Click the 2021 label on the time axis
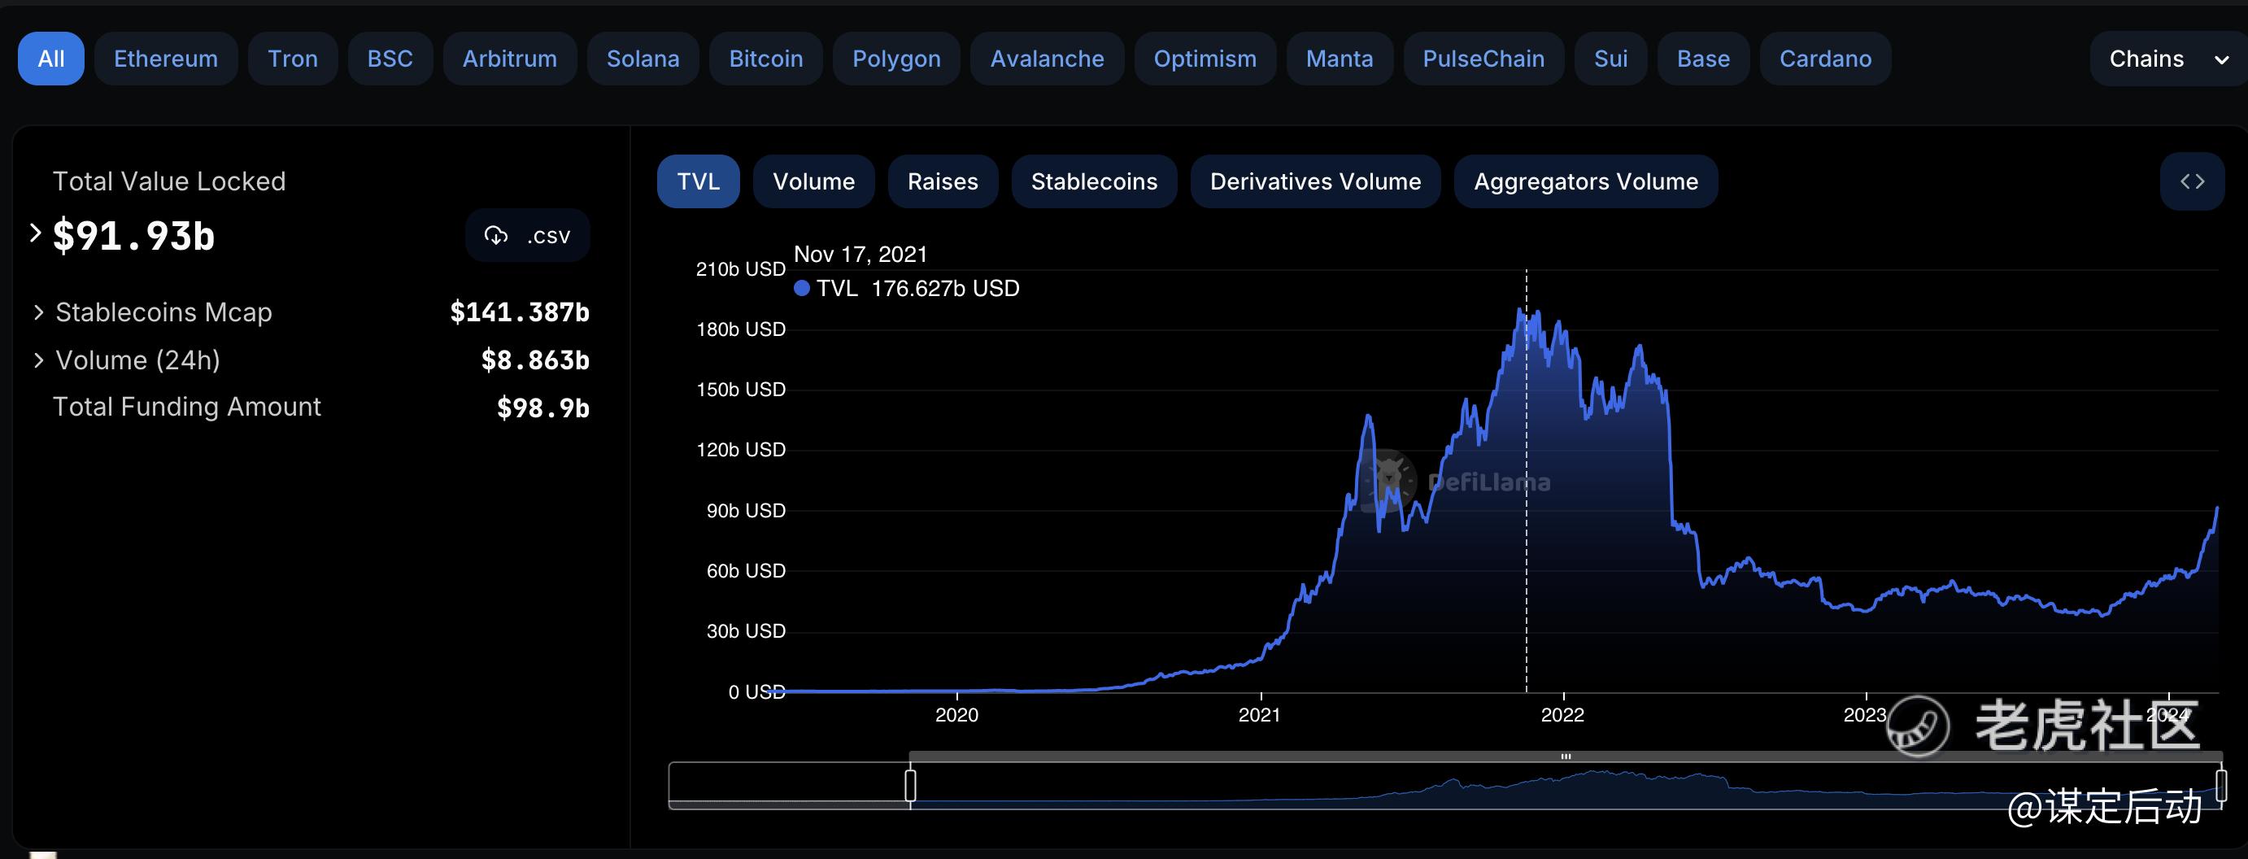Screen dimensions: 2248x859 point(1259,715)
